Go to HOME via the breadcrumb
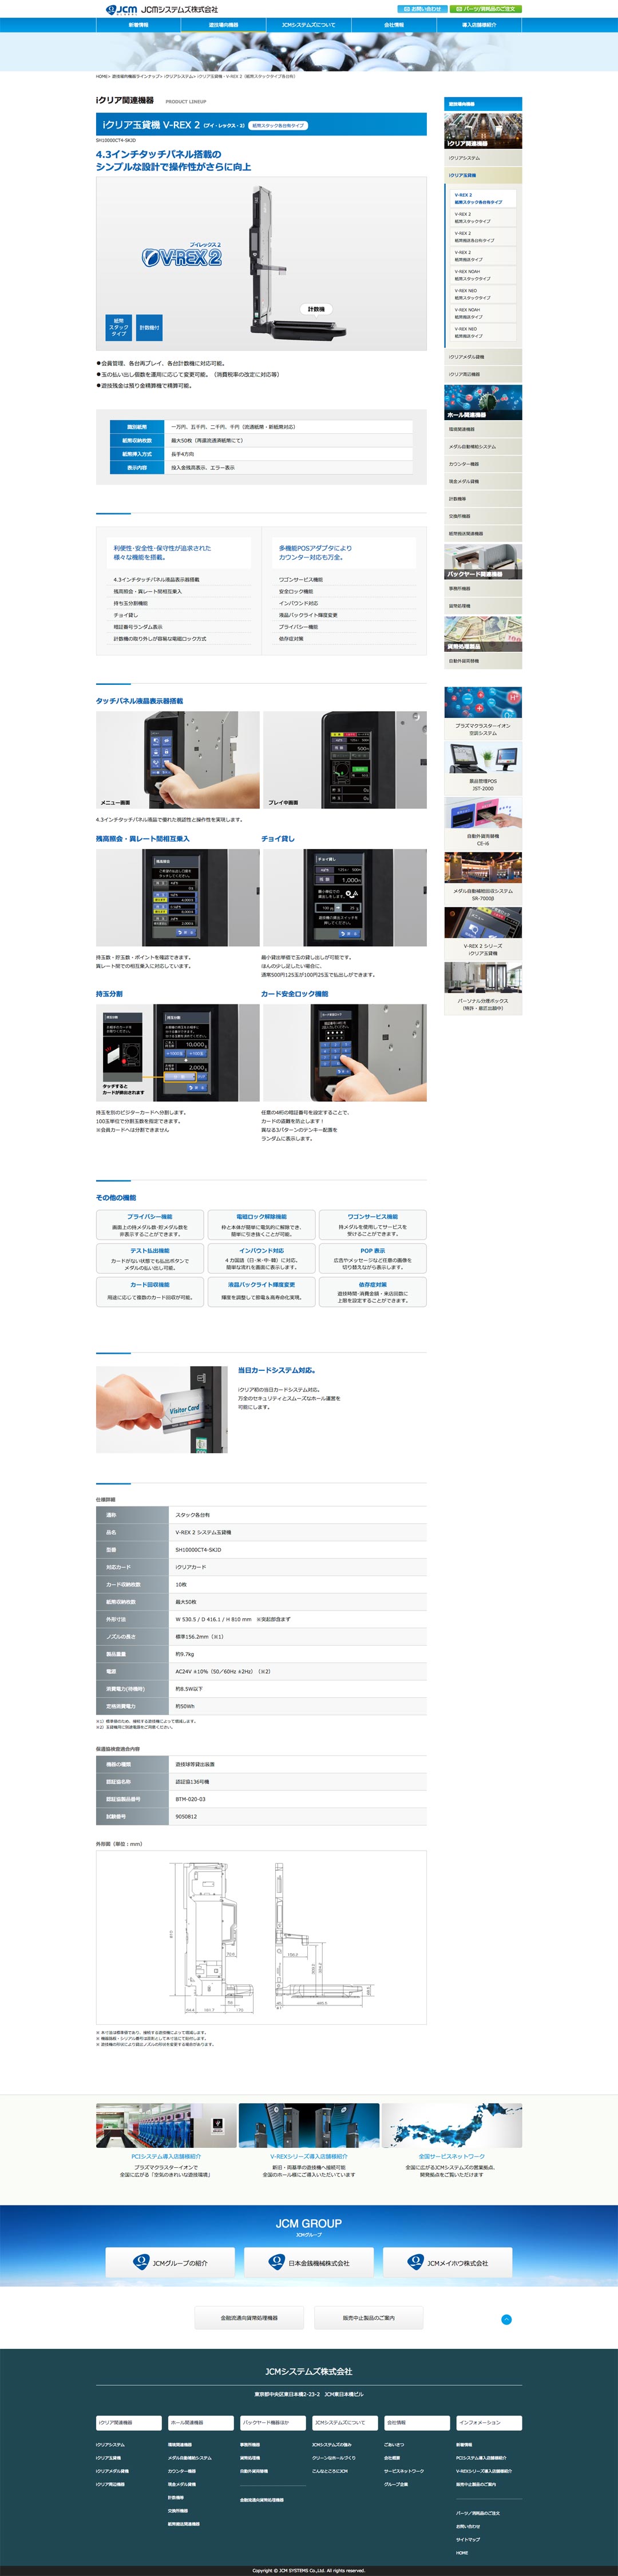Viewport: 618px width, 2576px height. pyautogui.click(x=101, y=76)
